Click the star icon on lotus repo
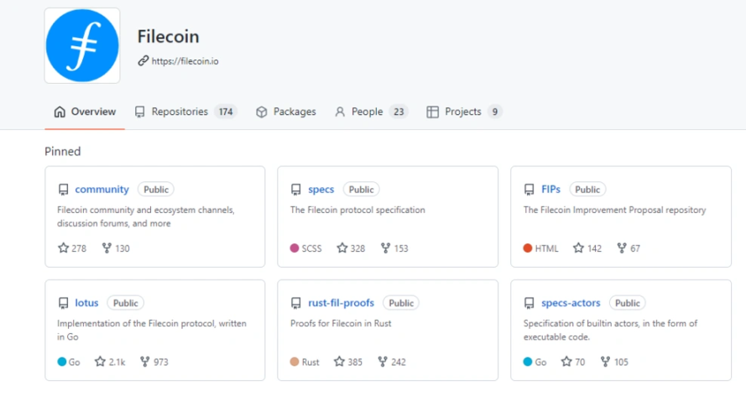This screenshot has height=396, width=746. [x=100, y=362]
